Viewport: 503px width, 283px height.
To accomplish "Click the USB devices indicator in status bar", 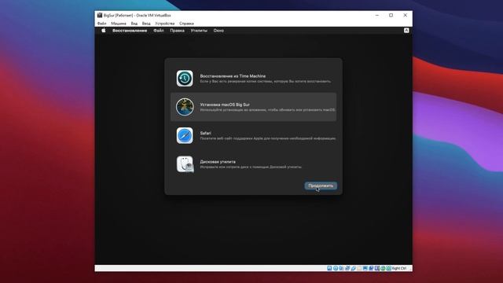I will coord(354,268).
